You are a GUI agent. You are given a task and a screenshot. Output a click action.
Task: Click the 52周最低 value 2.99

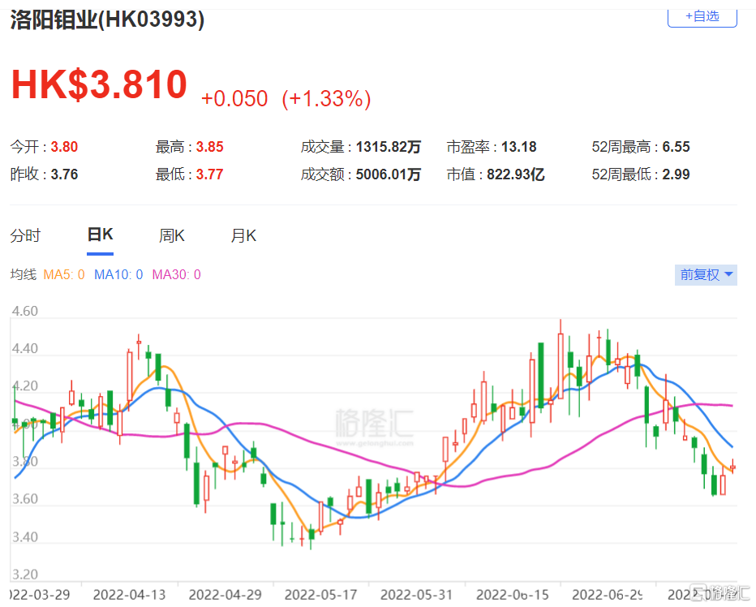676,174
